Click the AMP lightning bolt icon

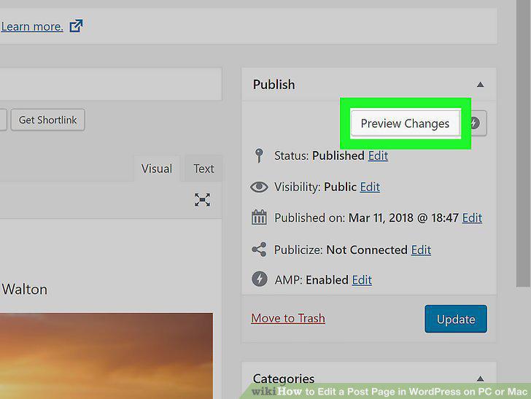pyautogui.click(x=260, y=279)
